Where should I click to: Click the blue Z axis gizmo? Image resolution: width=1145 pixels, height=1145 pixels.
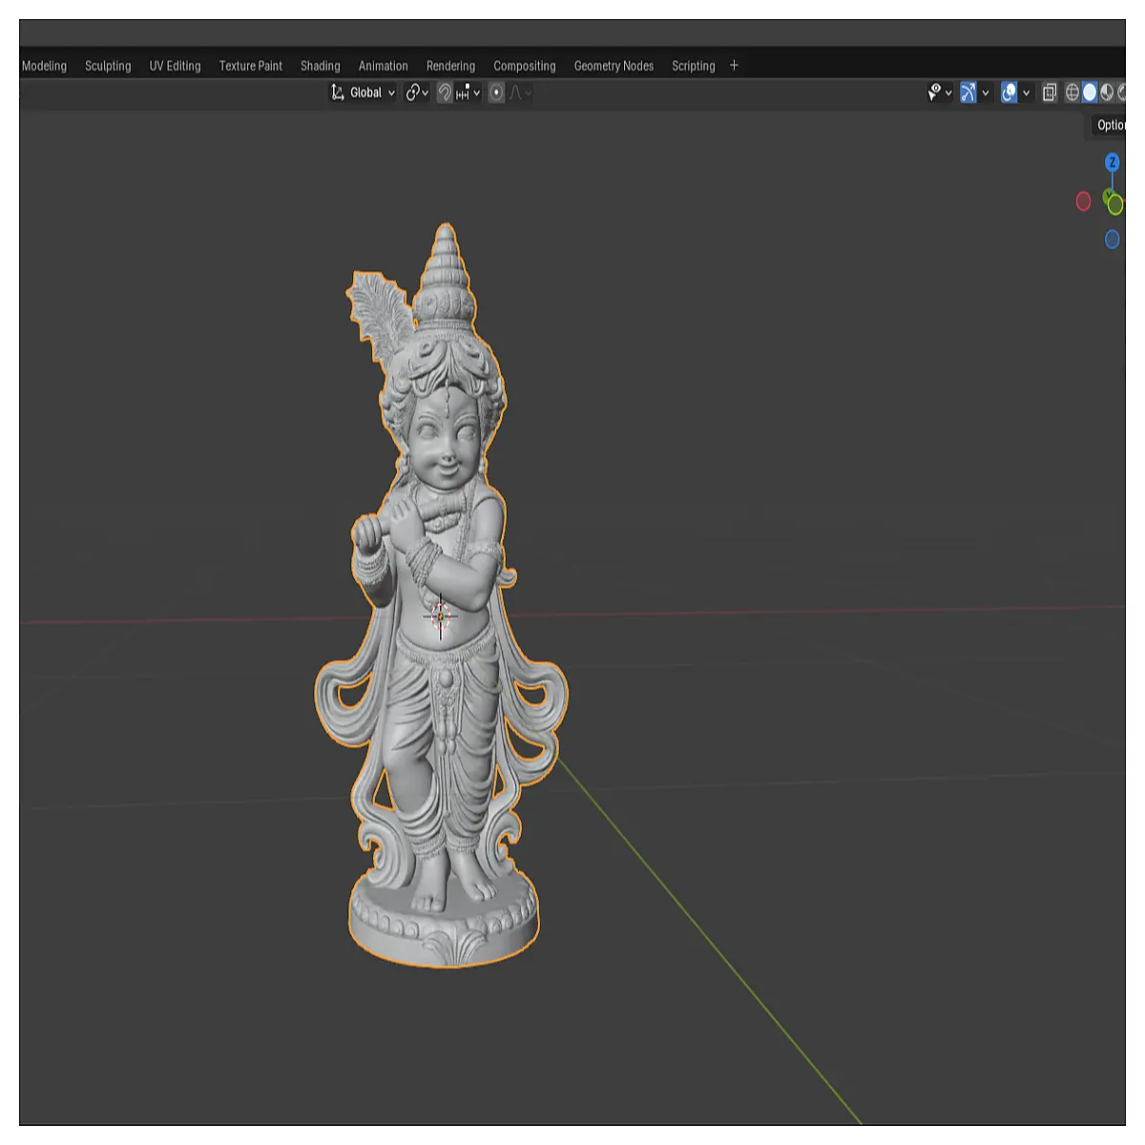(1112, 162)
